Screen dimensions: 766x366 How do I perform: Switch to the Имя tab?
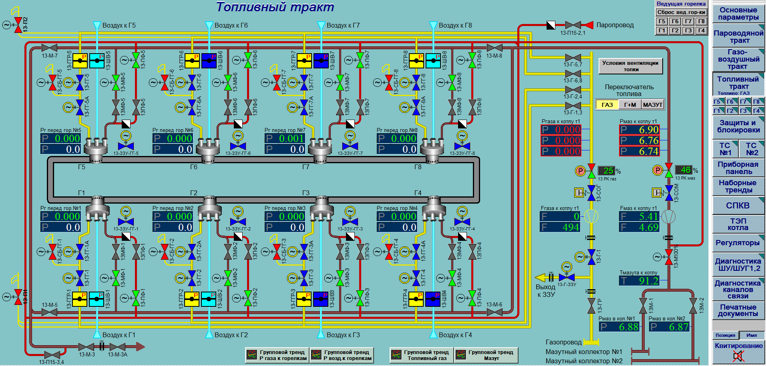[x=752, y=335]
